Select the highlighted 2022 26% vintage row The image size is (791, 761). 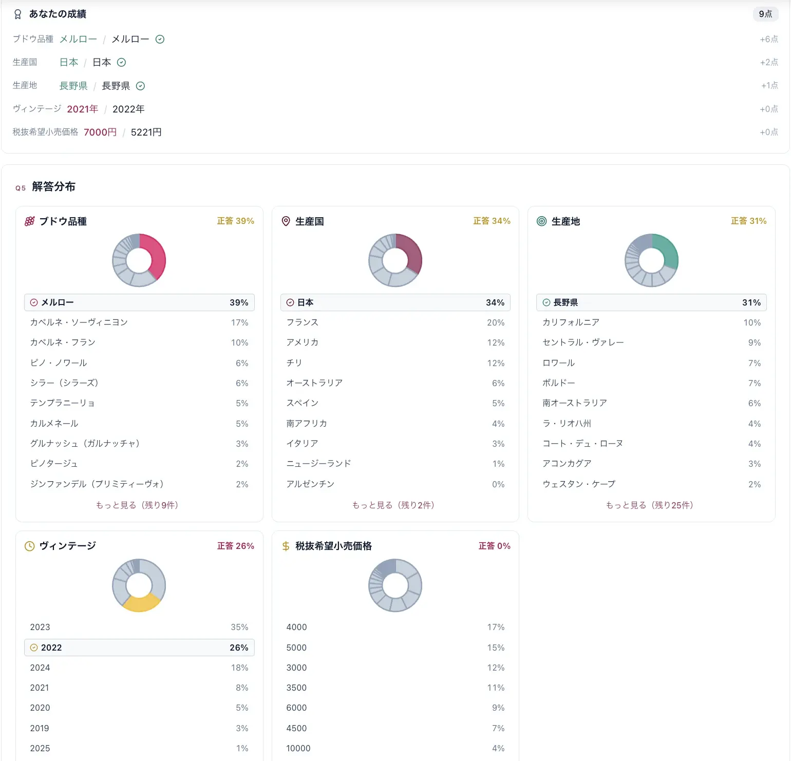(139, 648)
